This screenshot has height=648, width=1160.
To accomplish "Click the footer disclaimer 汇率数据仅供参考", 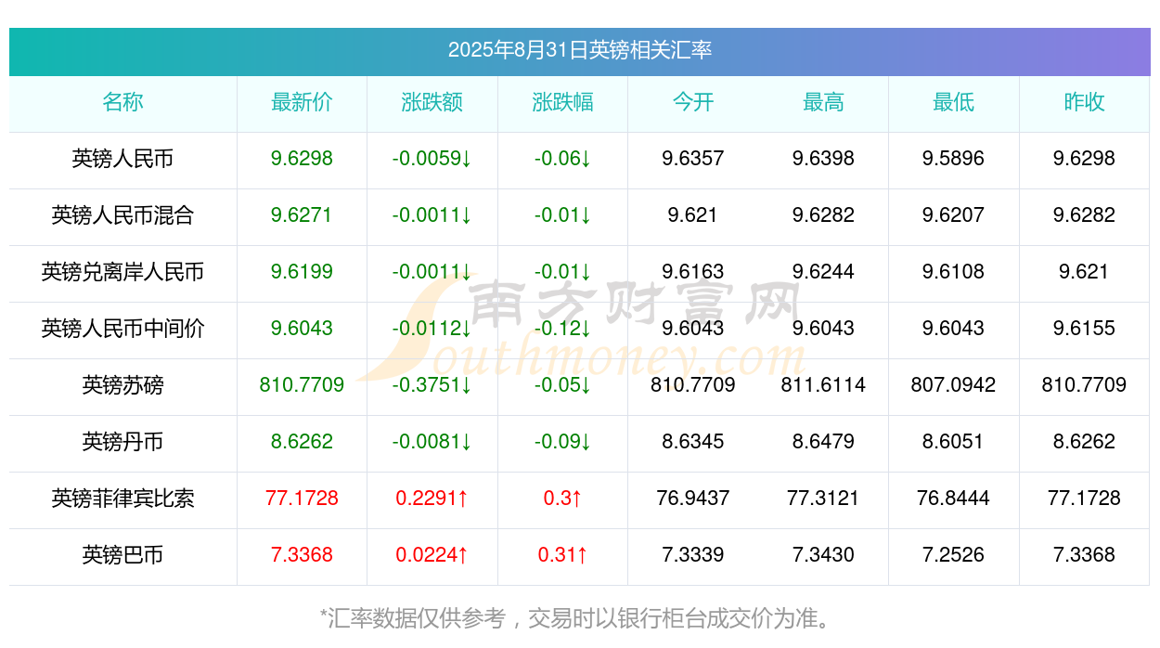I will [418, 618].
